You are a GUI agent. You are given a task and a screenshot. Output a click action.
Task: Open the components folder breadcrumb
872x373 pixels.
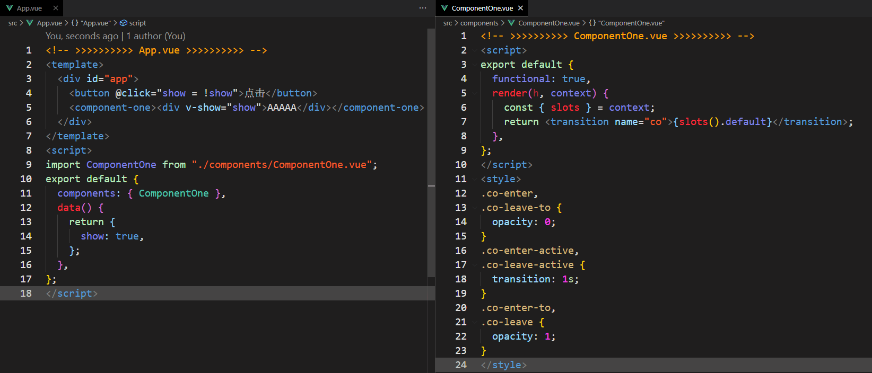click(479, 23)
